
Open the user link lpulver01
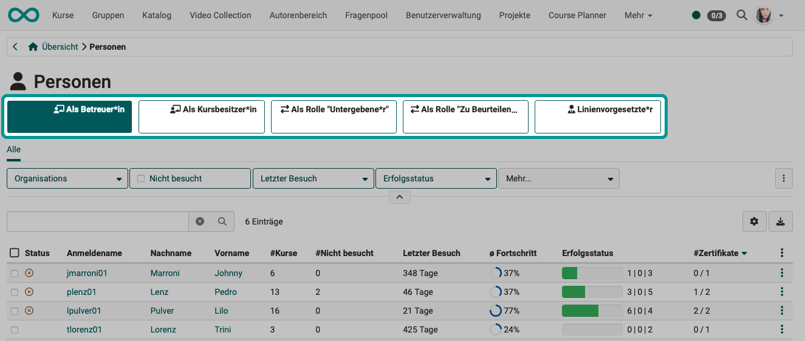84,311
